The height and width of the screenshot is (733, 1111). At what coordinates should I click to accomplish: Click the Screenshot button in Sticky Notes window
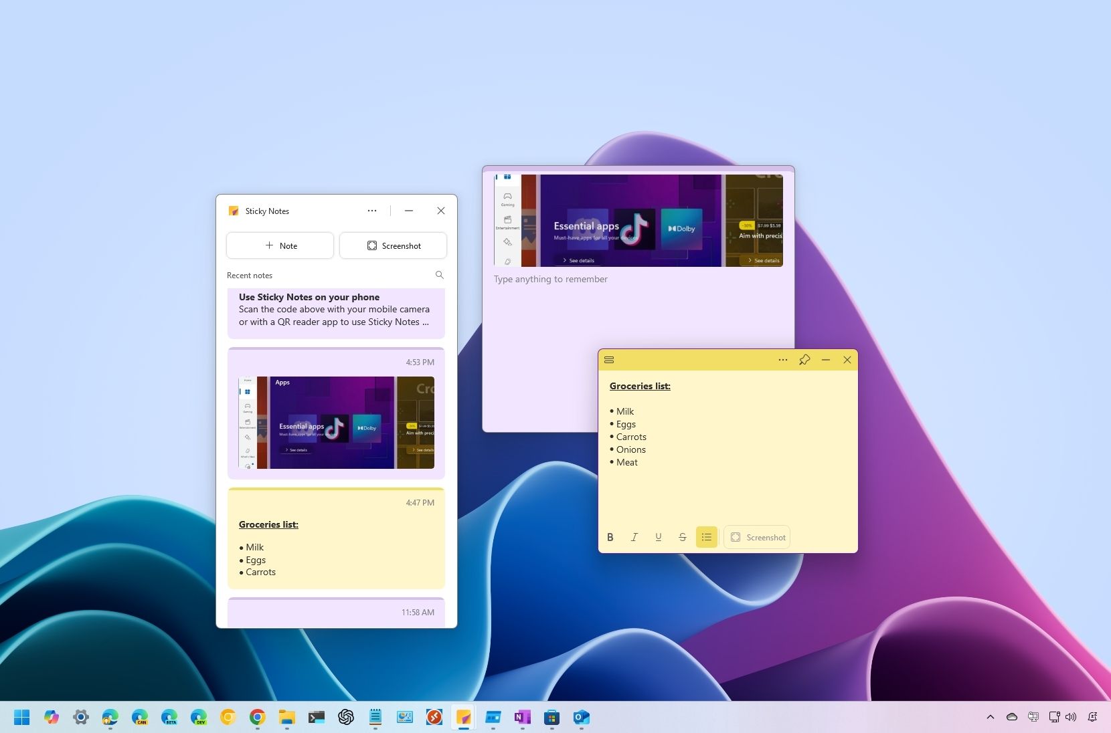[394, 245]
